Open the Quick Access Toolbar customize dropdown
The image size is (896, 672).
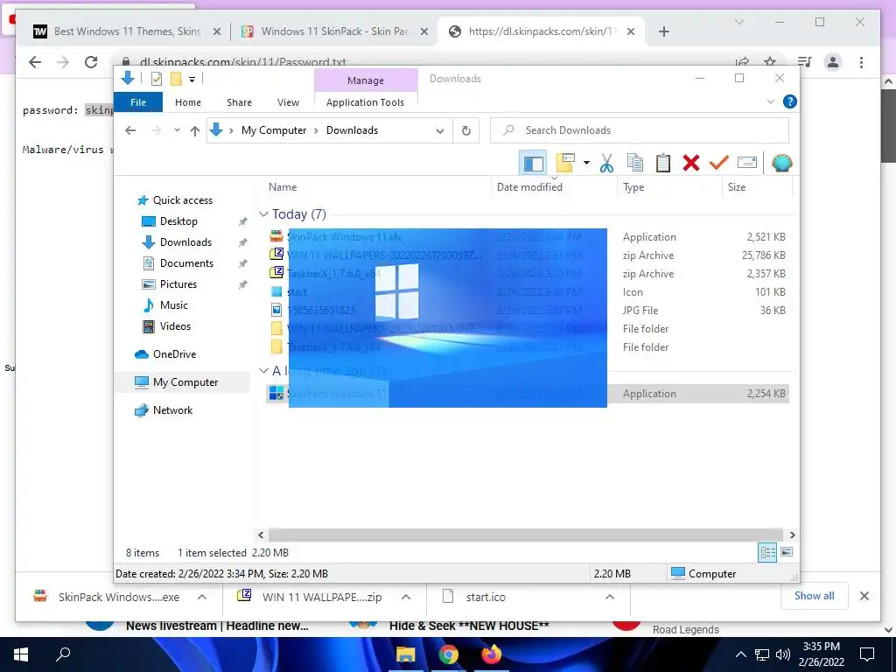[192, 80]
